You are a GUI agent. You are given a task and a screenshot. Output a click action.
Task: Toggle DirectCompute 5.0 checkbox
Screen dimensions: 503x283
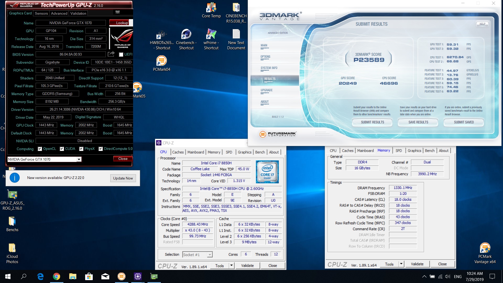[101, 149]
